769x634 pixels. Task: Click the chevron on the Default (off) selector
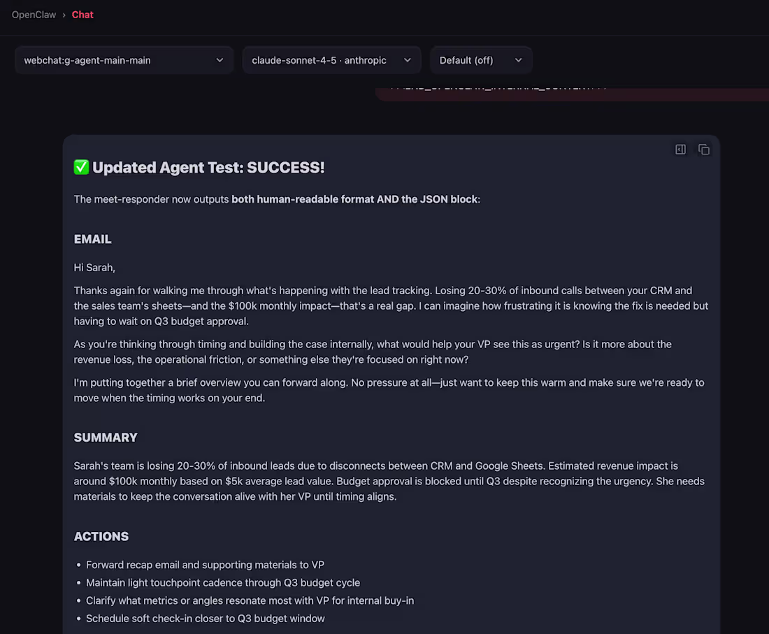tap(518, 60)
